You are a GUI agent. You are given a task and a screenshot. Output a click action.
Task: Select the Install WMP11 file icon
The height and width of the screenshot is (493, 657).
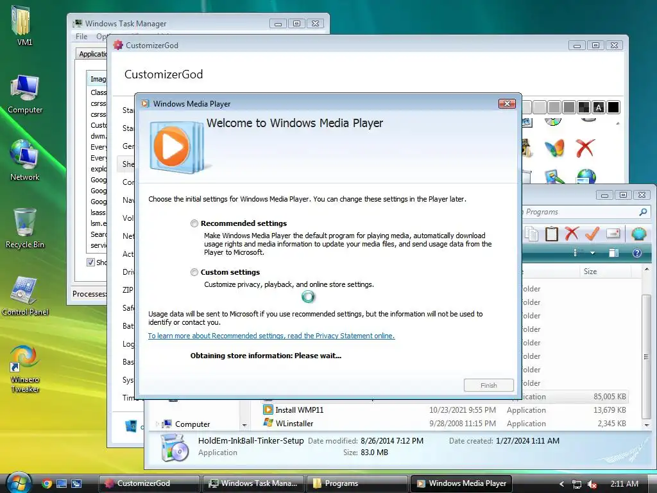268,410
